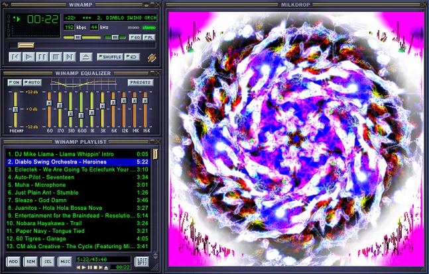Select track 2 Diablo Swing Orchestra - Heroines
Viewport: 429px width, 274px height.
78,161
